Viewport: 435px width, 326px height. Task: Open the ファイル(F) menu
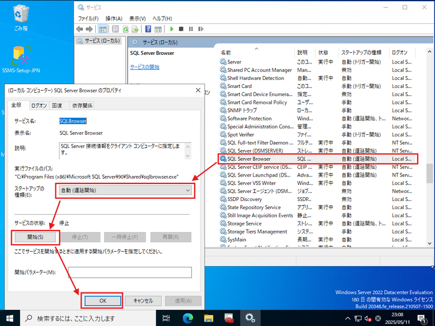pos(88,18)
